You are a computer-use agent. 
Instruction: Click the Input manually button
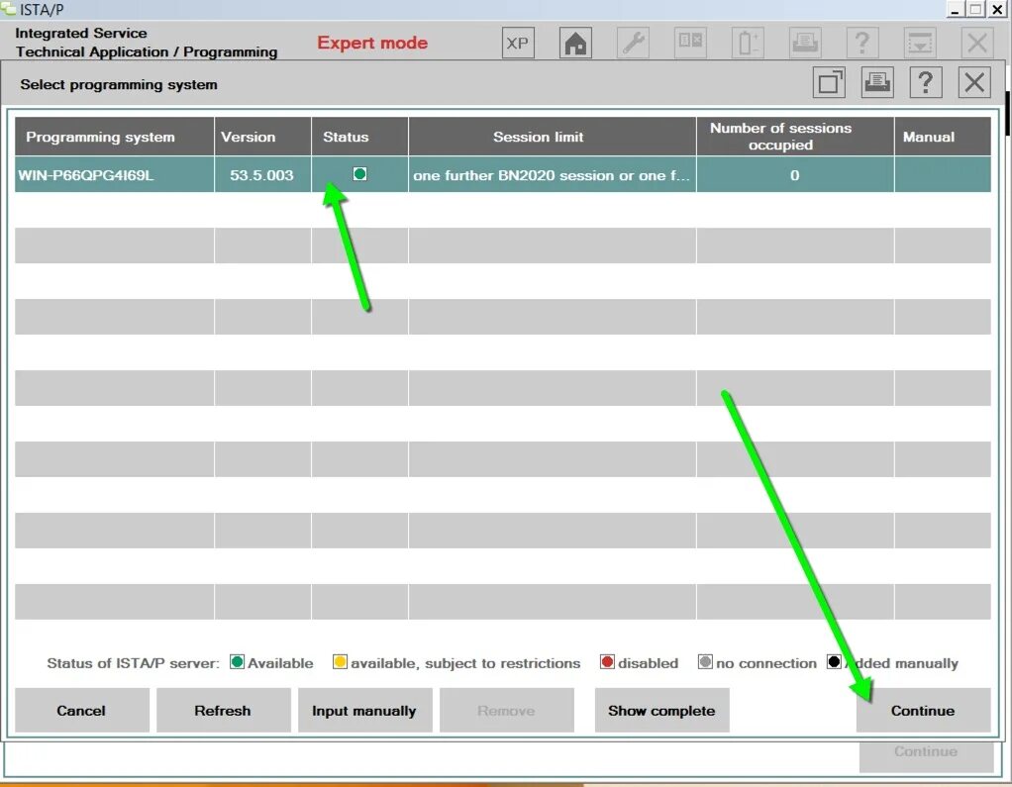364,710
